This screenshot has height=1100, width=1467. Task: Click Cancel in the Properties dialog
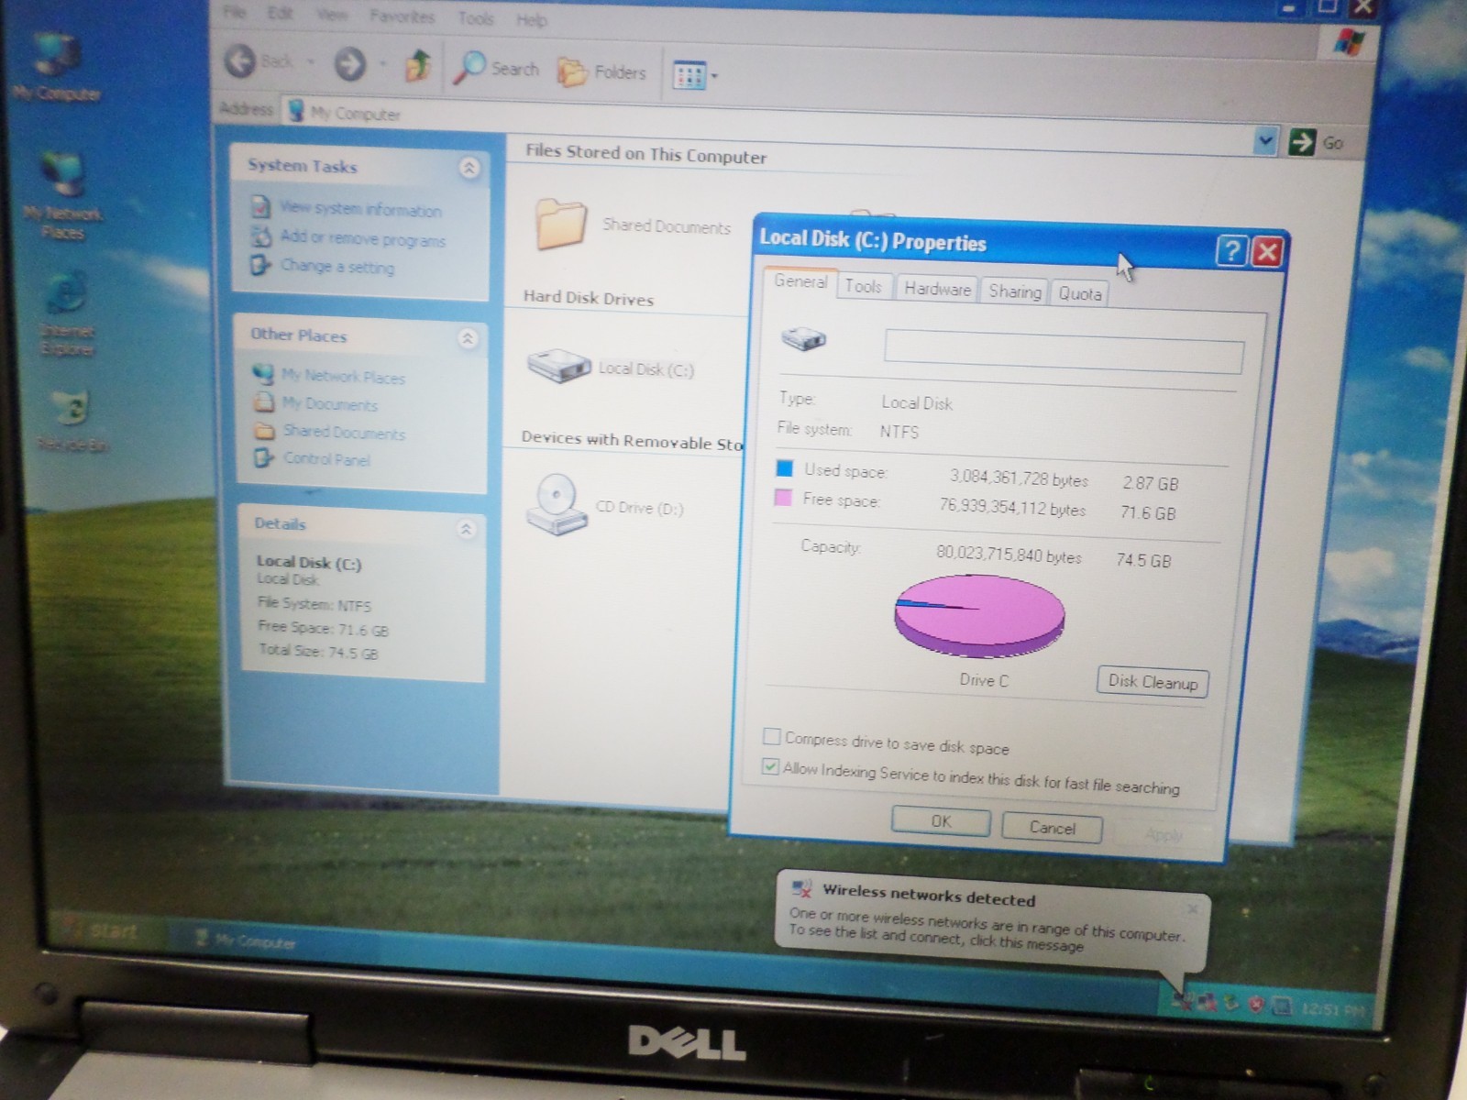(1052, 828)
